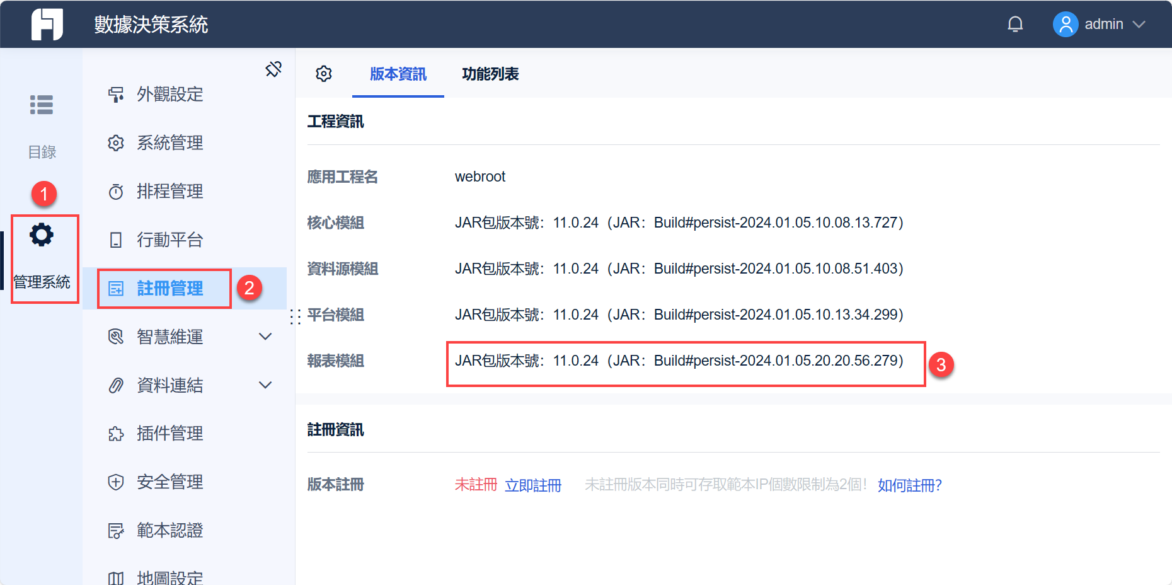Click the sidebar resize handle dots
The image size is (1172, 585).
(x=295, y=316)
